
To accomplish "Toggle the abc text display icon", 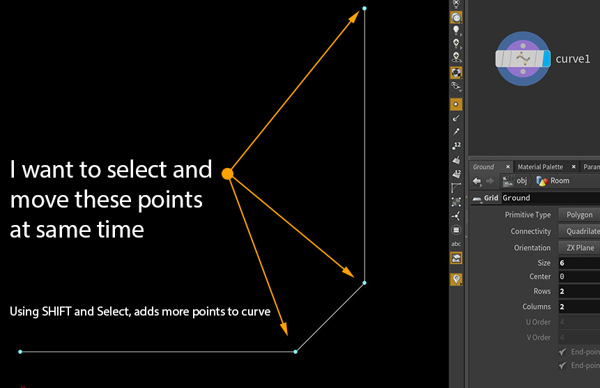I will [456, 244].
